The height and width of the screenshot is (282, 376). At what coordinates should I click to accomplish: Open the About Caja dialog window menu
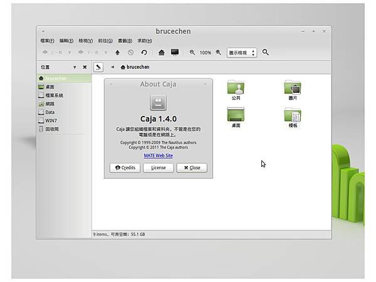point(111,84)
